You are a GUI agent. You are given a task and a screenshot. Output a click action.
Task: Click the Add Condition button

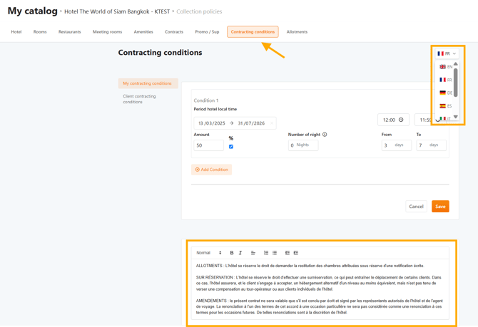pos(211,170)
